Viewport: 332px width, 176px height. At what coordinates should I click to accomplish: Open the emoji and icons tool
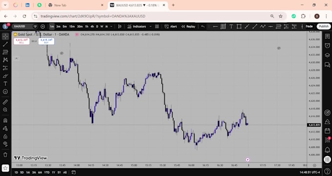click(x=5, y=92)
